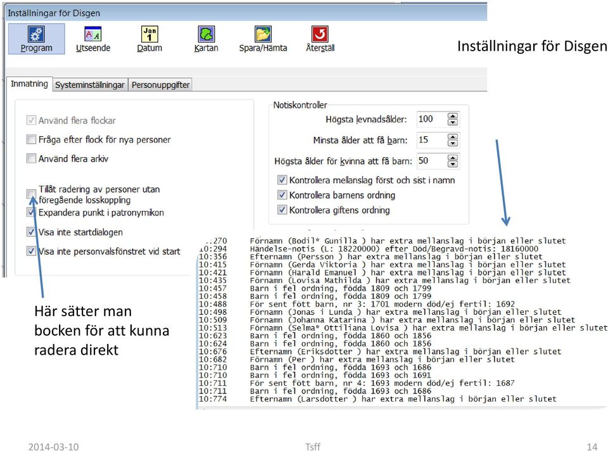Select log line 10:509 'Johanna Katarina'
608x451 pixels.
pyautogui.click(x=386, y=320)
